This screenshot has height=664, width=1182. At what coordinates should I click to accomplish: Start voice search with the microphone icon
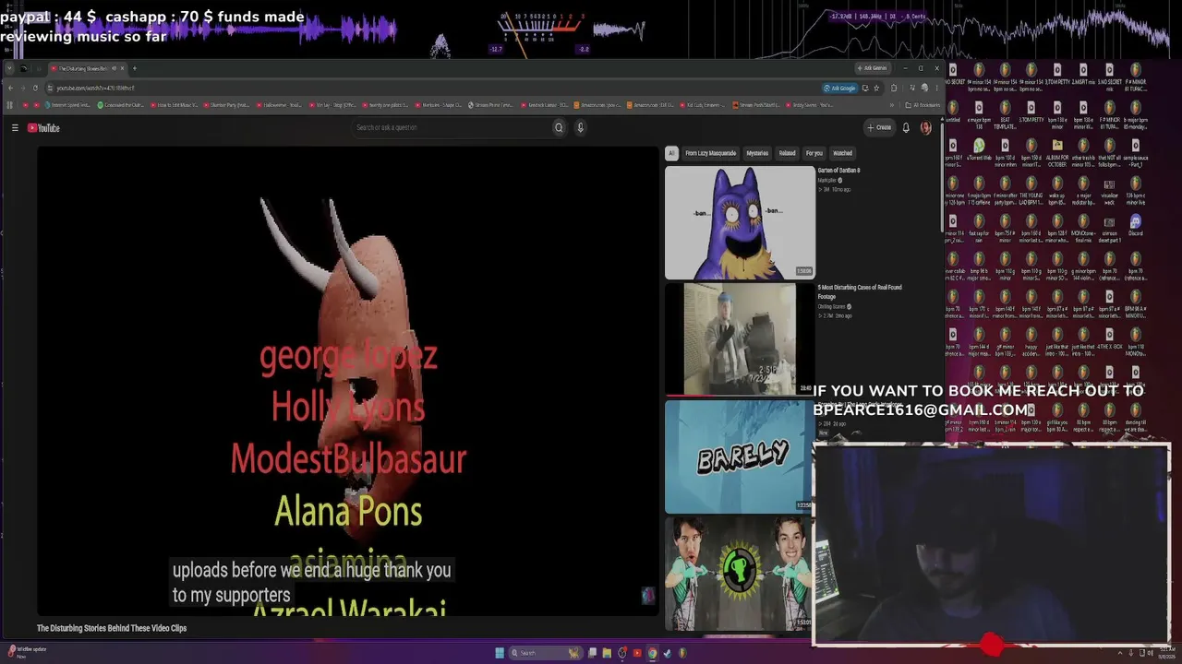coord(580,128)
